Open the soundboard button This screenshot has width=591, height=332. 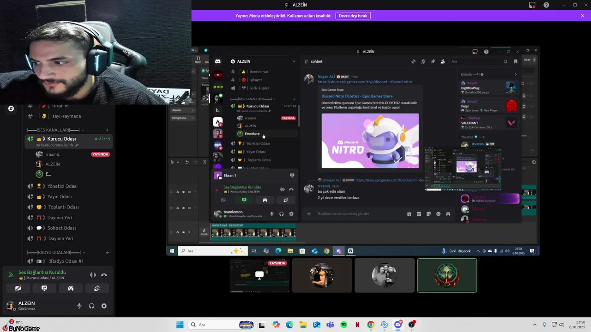[97, 288]
